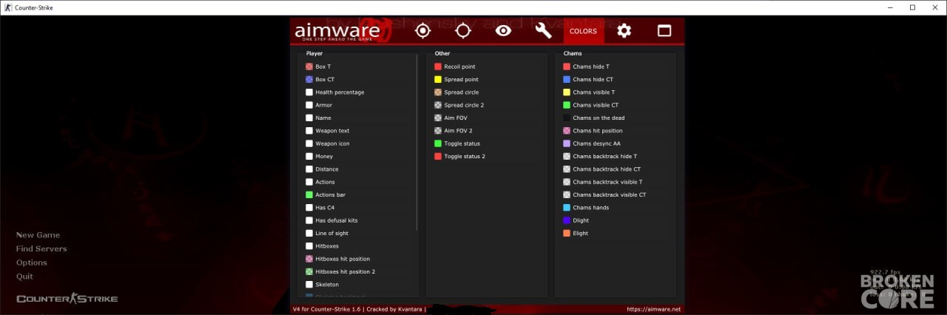Click the Counter-Strike title bar icon

click(7, 7)
